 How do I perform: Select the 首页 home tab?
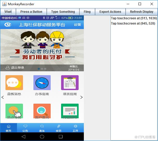[9, 128]
